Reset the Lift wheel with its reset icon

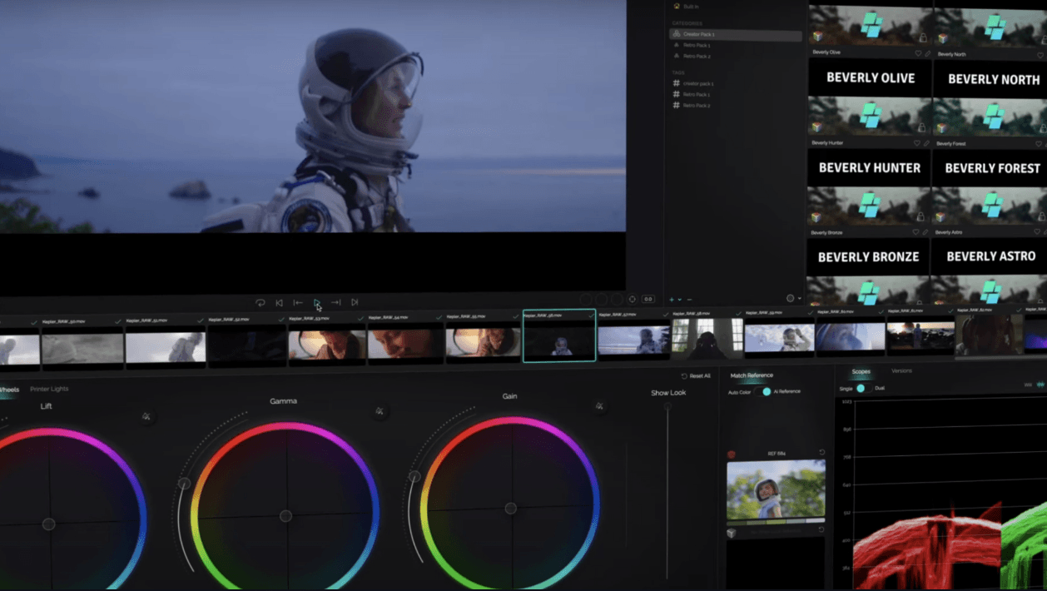pos(146,416)
